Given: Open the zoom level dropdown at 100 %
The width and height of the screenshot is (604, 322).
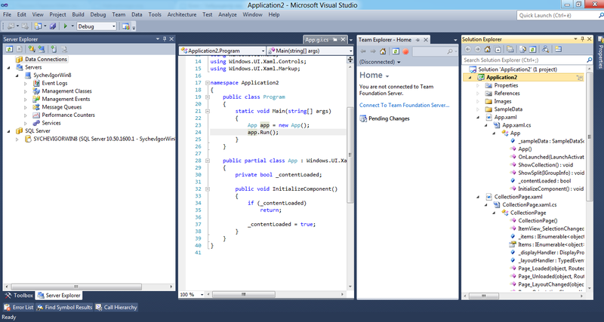Looking at the screenshot, I should click(201, 295).
